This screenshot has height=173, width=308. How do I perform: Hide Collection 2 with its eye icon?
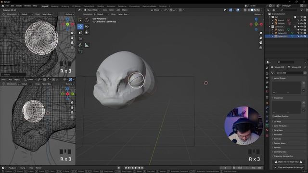click(x=302, y=27)
